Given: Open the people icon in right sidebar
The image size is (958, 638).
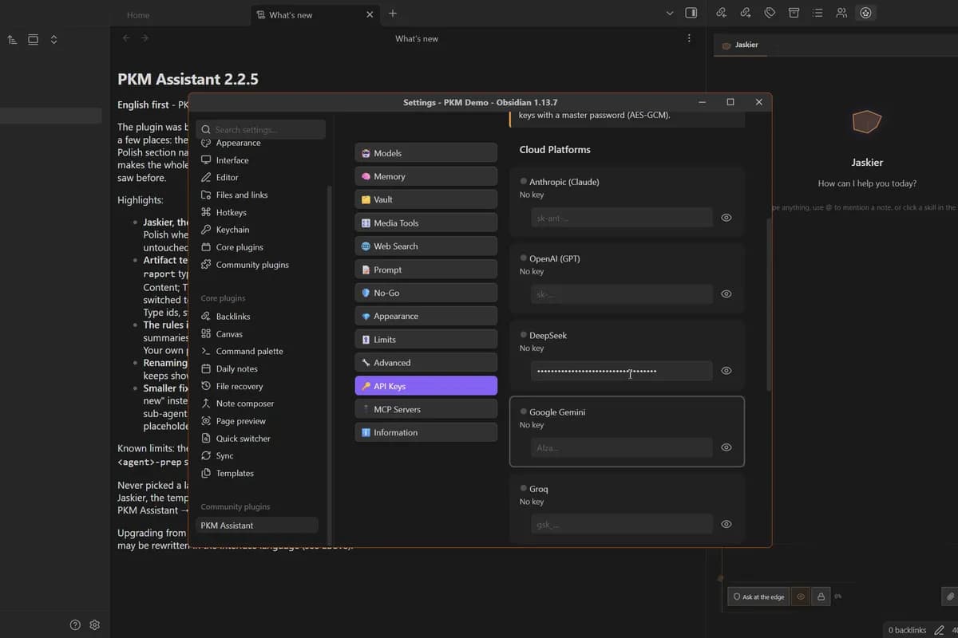Looking at the screenshot, I should point(841,13).
